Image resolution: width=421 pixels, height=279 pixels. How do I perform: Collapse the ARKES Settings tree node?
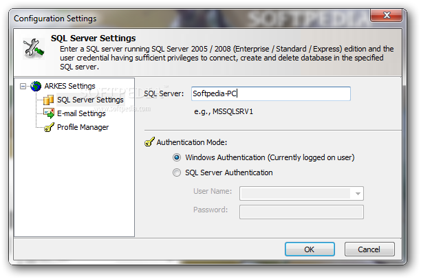(x=23, y=86)
